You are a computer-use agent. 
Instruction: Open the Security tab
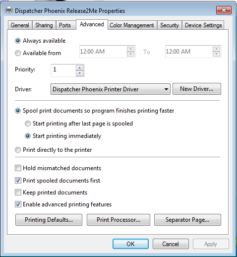170,25
